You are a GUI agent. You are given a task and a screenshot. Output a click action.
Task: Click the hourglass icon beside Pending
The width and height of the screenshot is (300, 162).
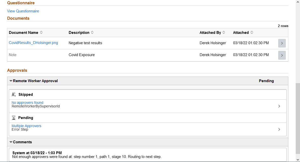(x=14, y=117)
